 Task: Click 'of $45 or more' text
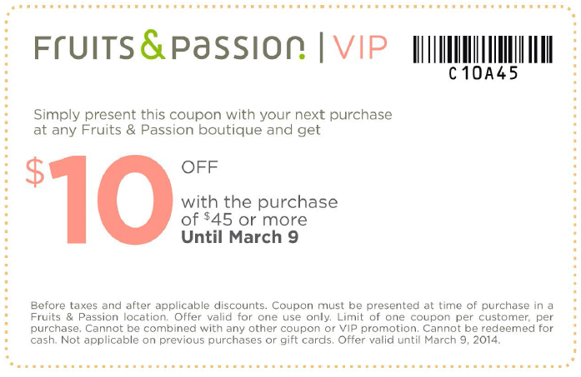click(x=244, y=220)
